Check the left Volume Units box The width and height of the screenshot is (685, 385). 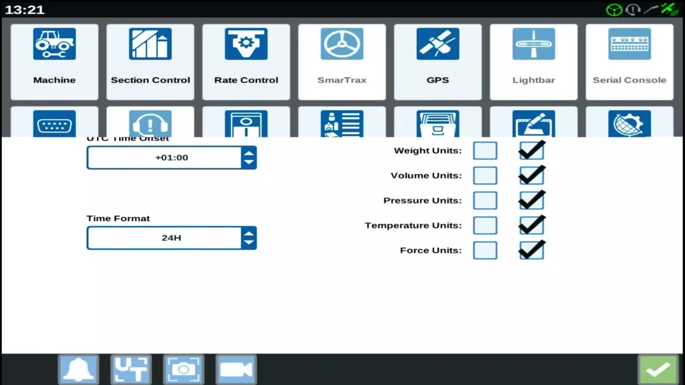[x=485, y=175]
